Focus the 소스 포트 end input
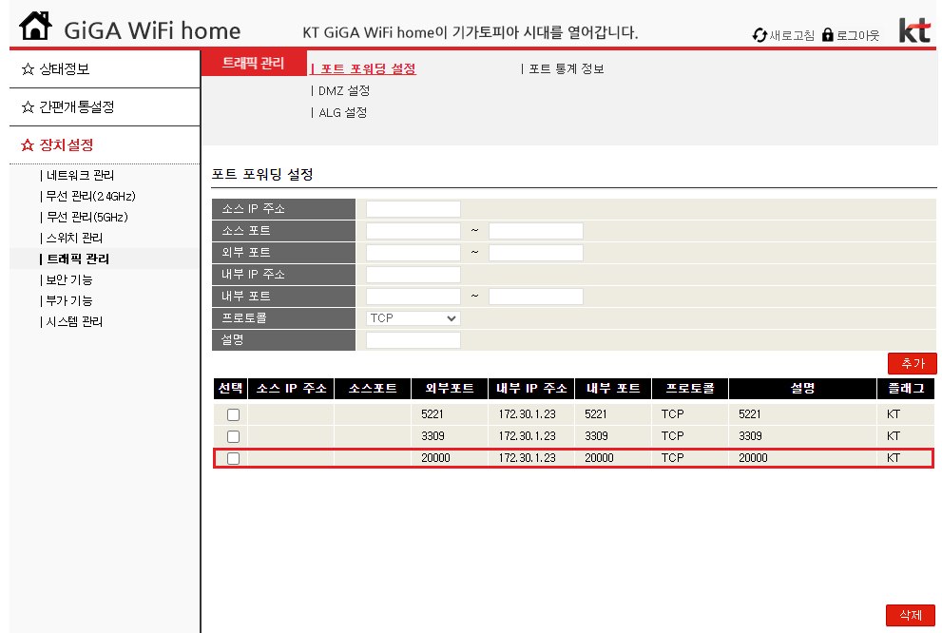The image size is (942, 633). (x=536, y=231)
